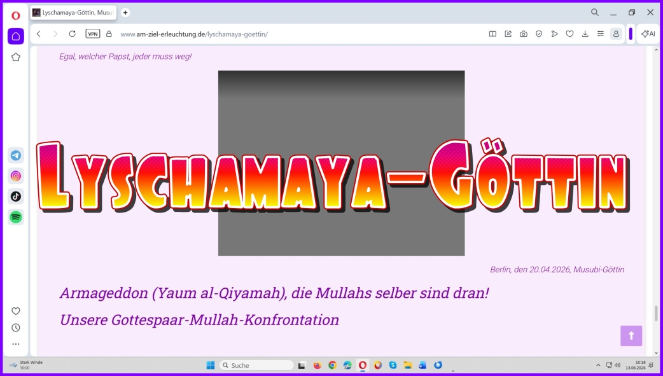Viewport: 663px width, 376px height.
Task: Open a new tab with plus button
Action: point(125,13)
